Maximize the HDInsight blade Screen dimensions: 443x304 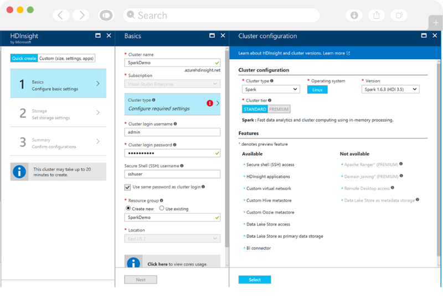tap(98, 35)
